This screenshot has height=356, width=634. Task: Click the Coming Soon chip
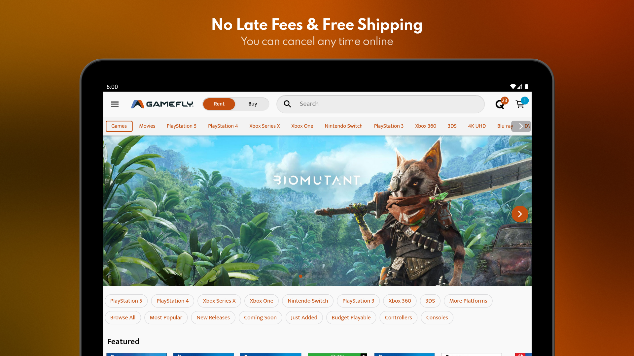coord(260,317)
